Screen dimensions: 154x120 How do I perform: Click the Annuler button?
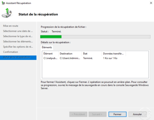(x=137, y=114)
